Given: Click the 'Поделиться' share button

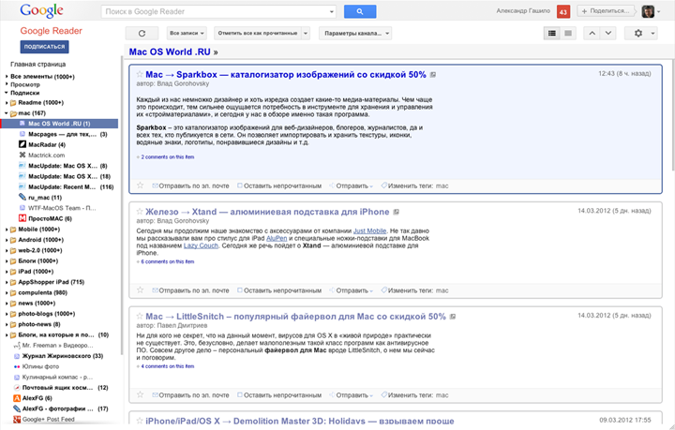Looking at the screenshot, I should point(607,11).
